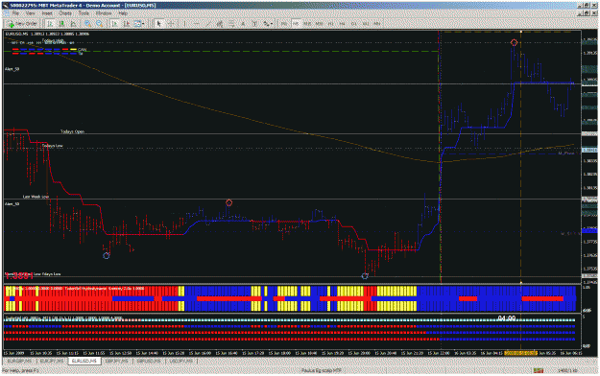Zoom in on the chart

click(88, 24)
